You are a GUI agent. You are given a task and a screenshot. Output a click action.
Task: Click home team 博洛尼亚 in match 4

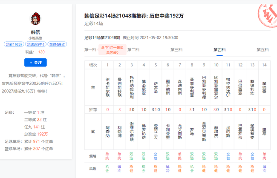144,87
